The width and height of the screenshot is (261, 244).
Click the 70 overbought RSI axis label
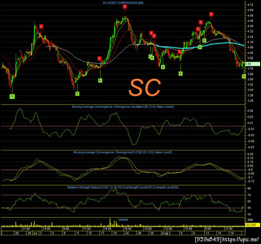(249, 195)
